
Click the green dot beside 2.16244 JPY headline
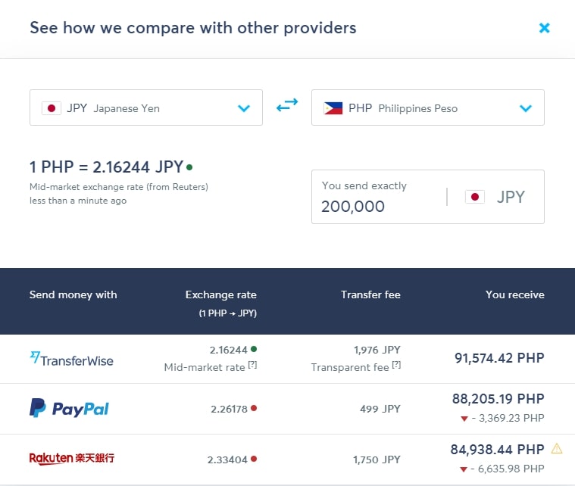tap(189, 167)
